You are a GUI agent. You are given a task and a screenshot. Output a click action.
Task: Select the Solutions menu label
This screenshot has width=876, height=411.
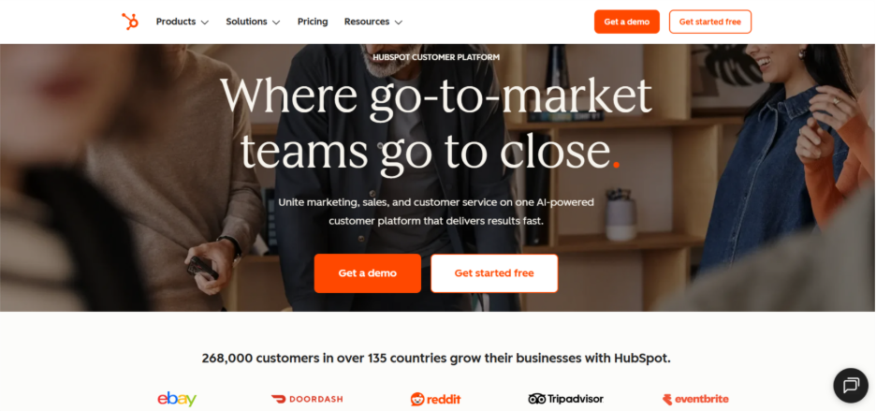[246, 22]
